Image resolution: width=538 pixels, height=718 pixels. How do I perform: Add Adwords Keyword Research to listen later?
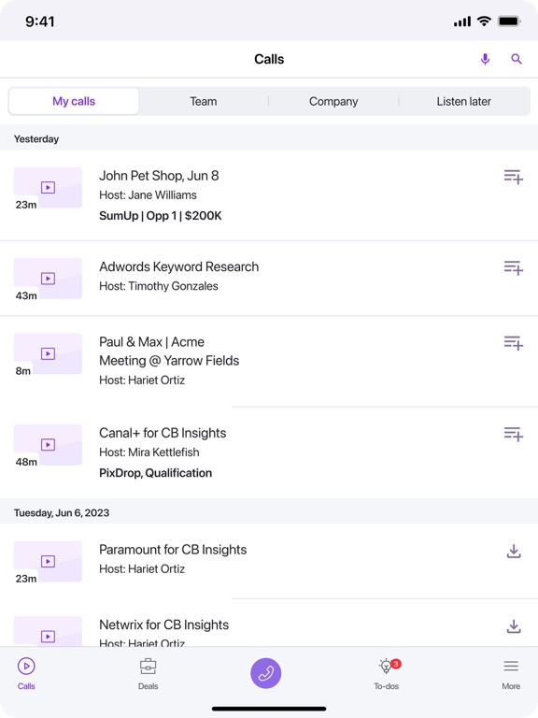click(x=514, y=268)
